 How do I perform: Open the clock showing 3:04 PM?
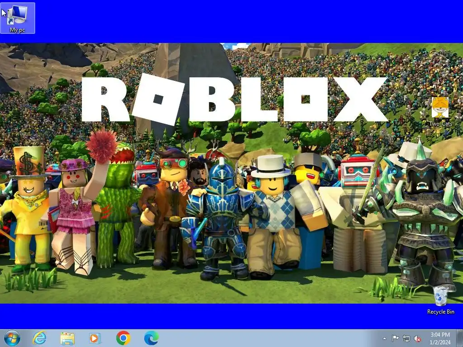tap(440, 338)
